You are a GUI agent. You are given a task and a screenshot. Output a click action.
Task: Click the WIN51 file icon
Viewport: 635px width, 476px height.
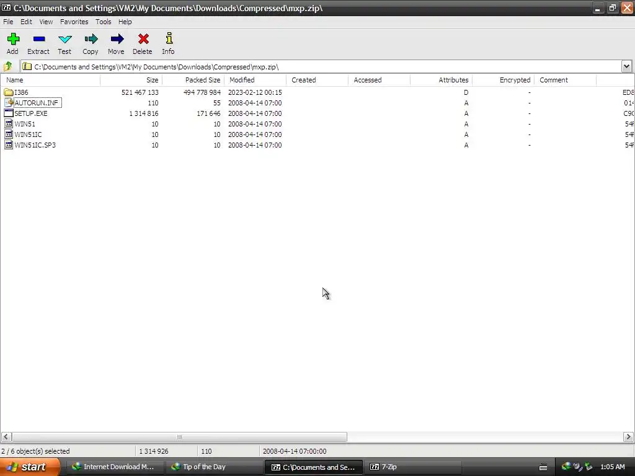pos(9,124)
